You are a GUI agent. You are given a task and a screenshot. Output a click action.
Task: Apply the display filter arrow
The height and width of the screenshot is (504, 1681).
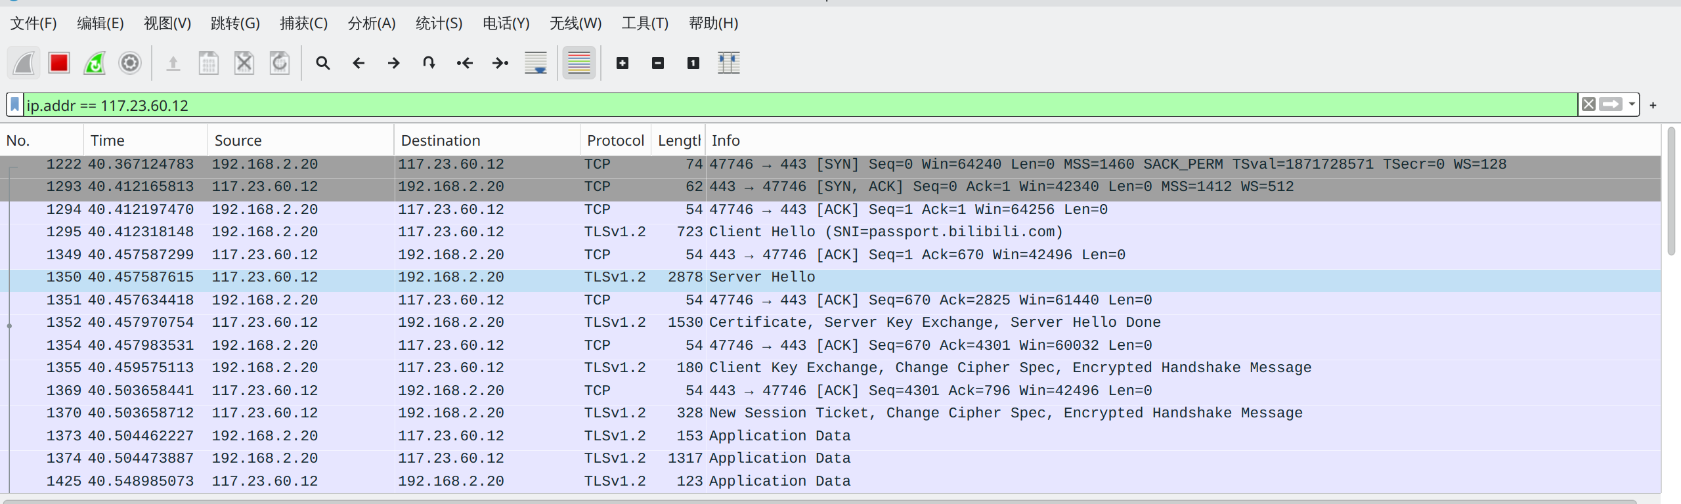1610,105
